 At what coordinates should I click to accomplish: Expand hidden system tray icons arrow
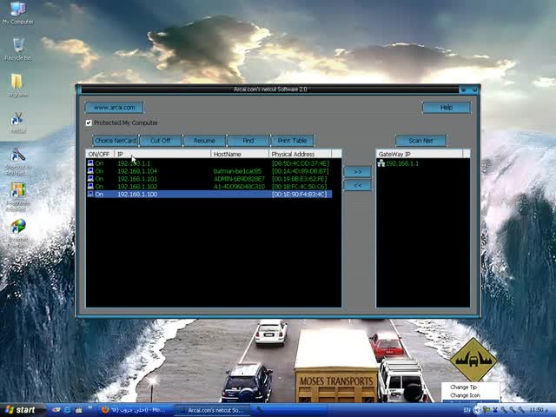pos(477,410)
